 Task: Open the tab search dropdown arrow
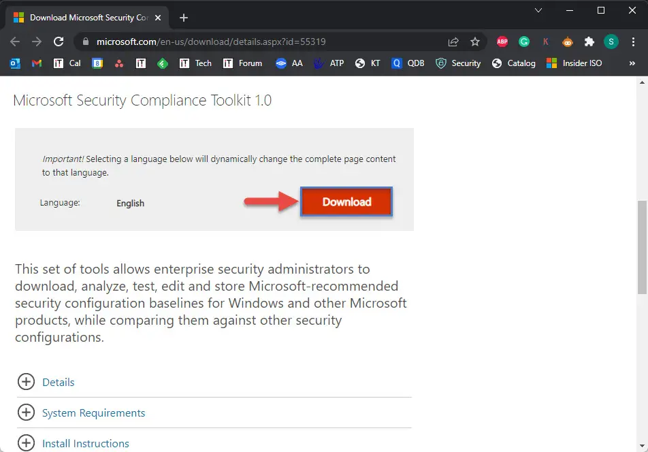pos(538,10)
